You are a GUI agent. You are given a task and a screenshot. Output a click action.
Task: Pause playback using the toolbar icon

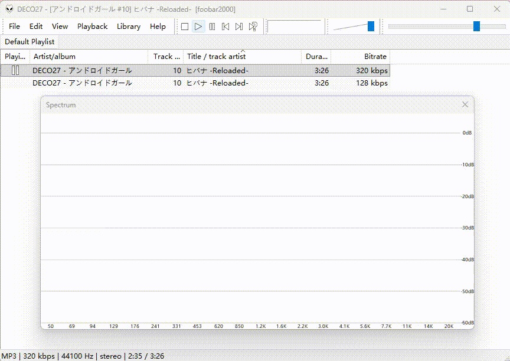tap(212, 27)
